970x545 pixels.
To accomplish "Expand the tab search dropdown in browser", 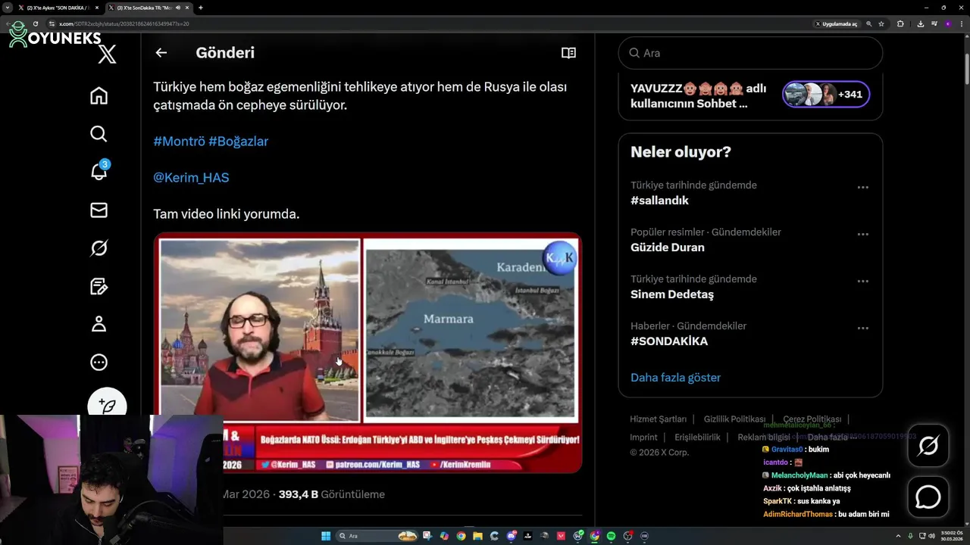I will tap(7, 8).
